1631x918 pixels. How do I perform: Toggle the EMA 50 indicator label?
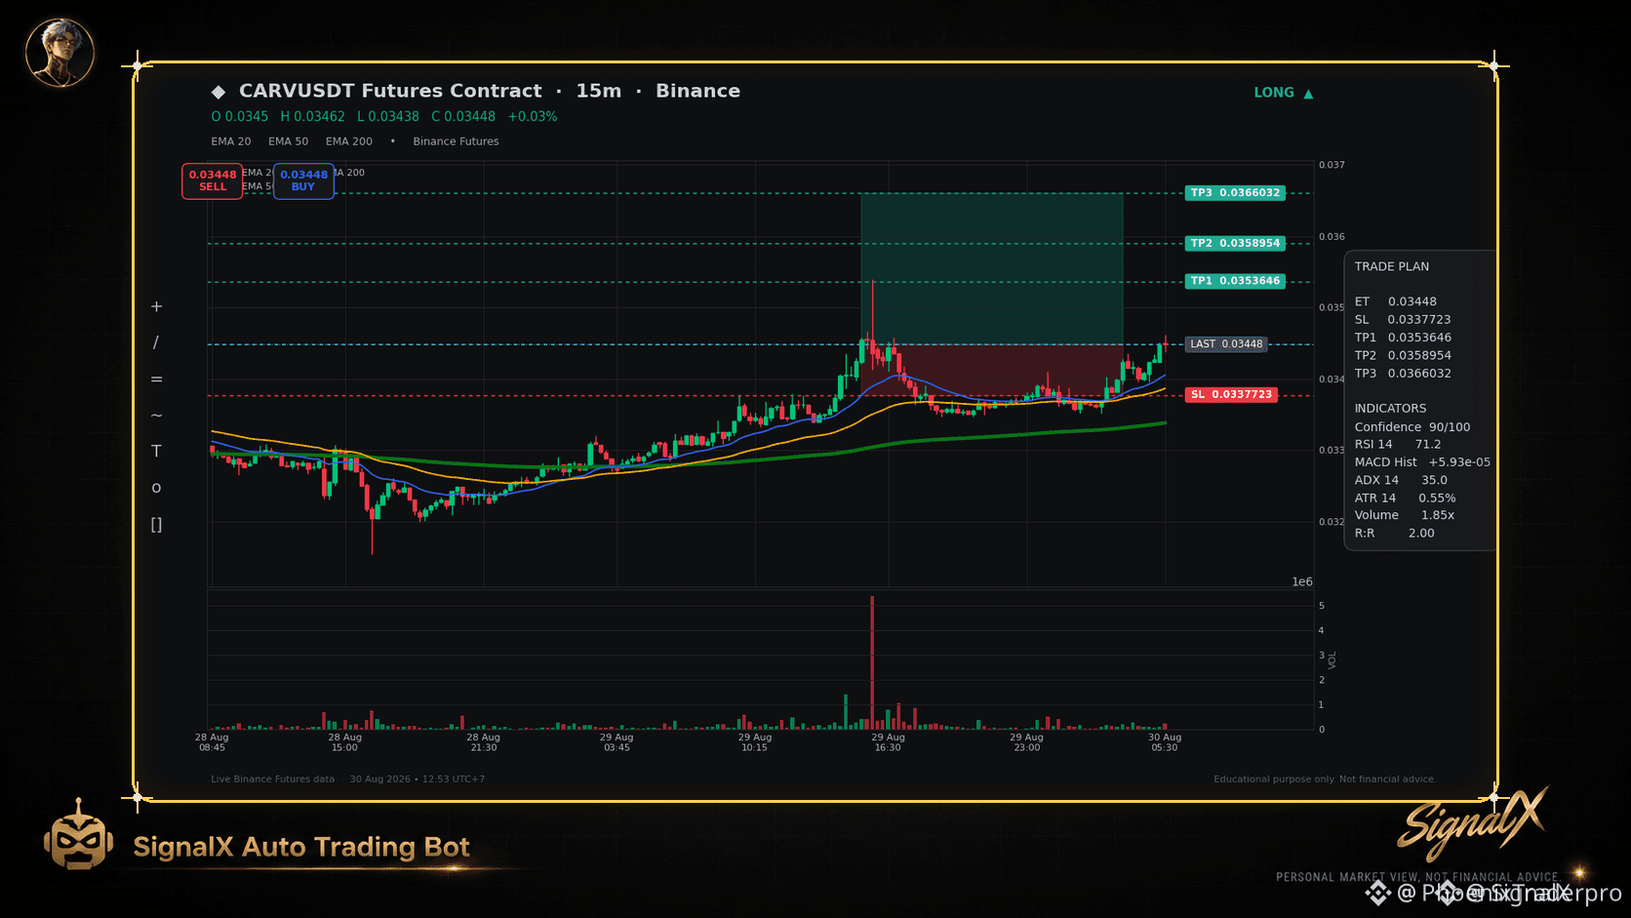[288, 141]
